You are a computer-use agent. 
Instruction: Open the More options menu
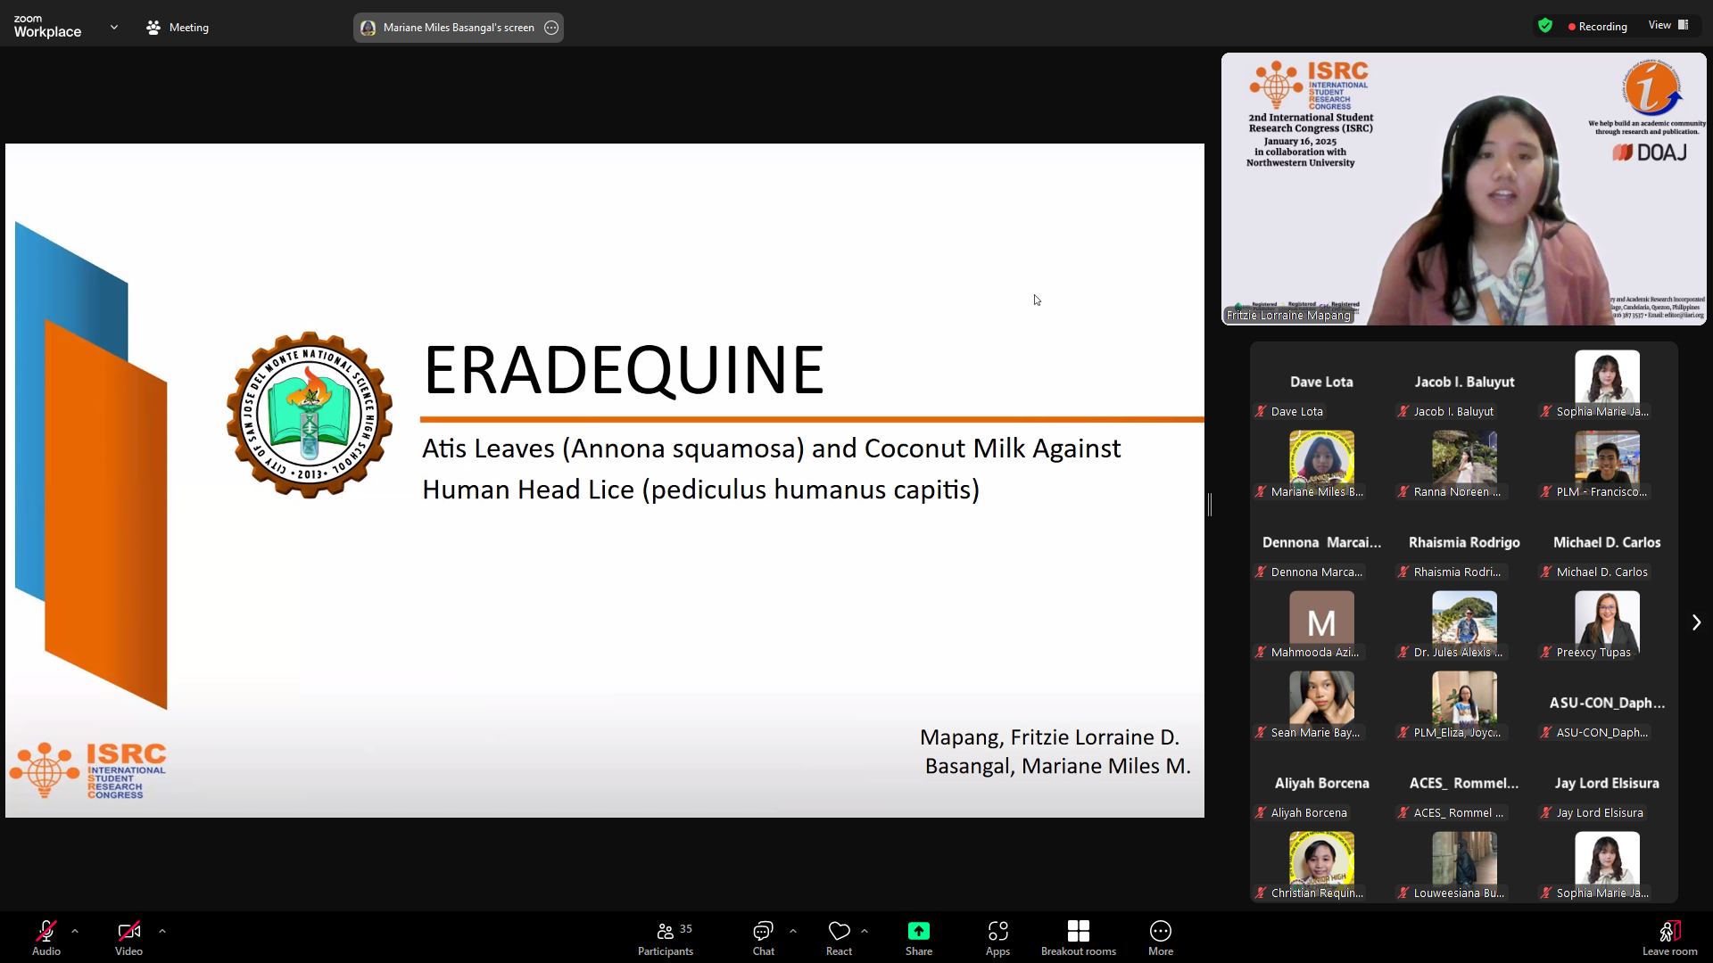coord(1160,938)
